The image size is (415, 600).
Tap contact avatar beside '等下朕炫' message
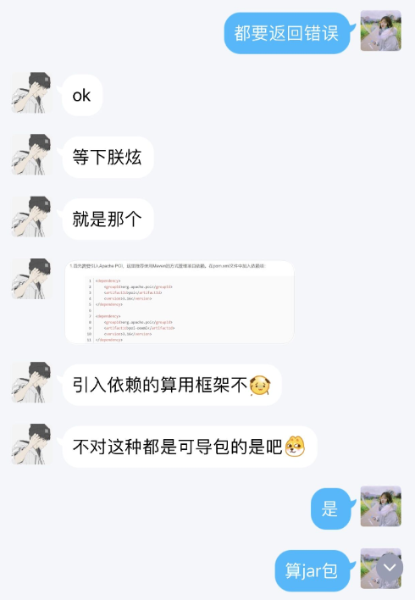[x=31, y=154]
